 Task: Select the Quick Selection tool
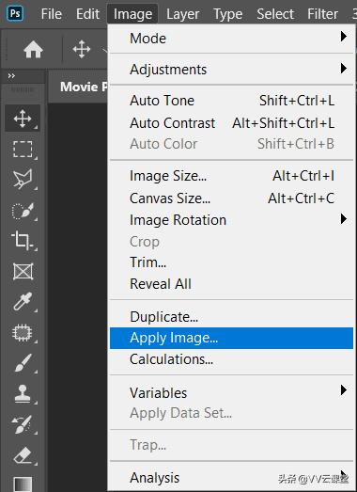click(x=23, y=210)
